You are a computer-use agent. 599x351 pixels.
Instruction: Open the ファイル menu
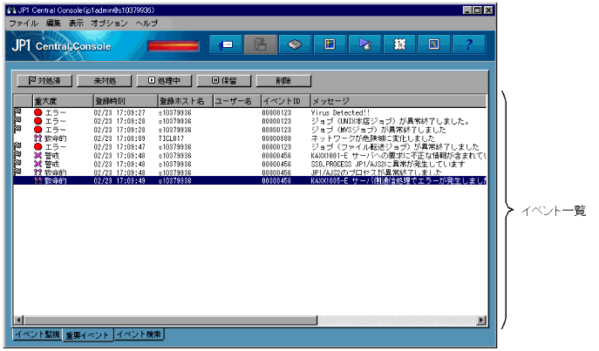[x=23, y=22]
